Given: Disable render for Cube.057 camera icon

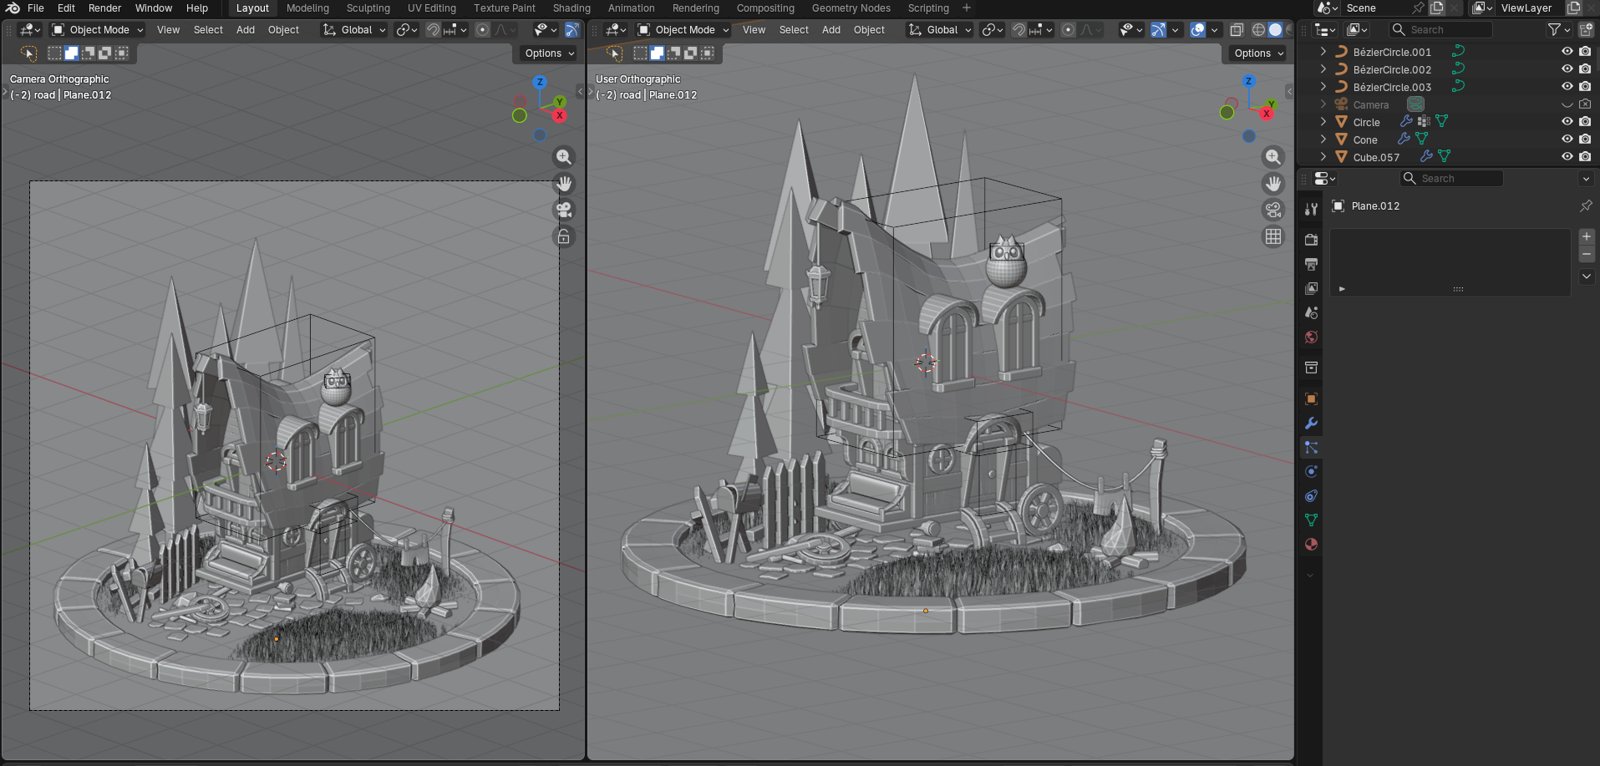Looking at the screenshot, I should coord(1585,157).
